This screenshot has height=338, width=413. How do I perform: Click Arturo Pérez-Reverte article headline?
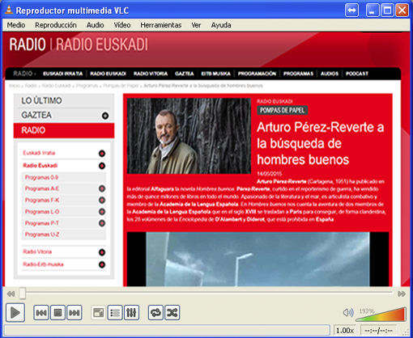[x=320, y=143]
